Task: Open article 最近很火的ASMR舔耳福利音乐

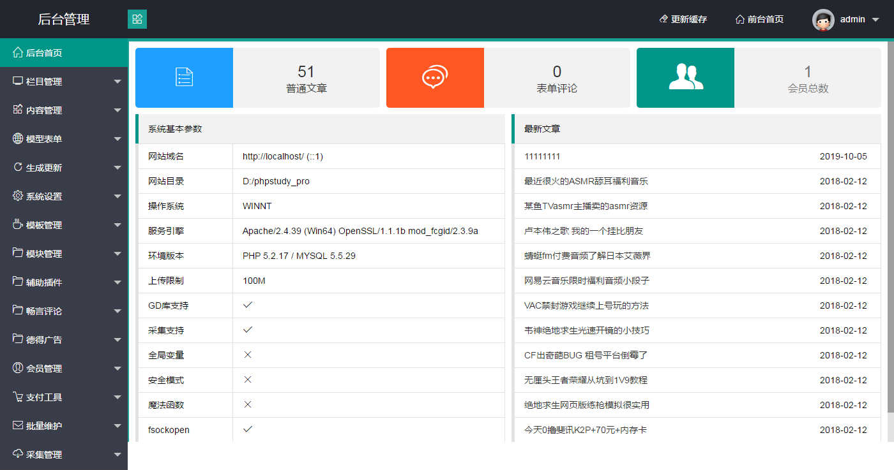Action: pos(586,181)
